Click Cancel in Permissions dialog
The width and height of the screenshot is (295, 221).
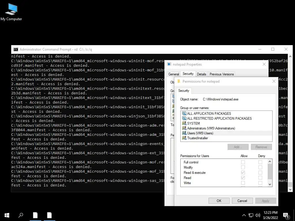coord(242,201)
